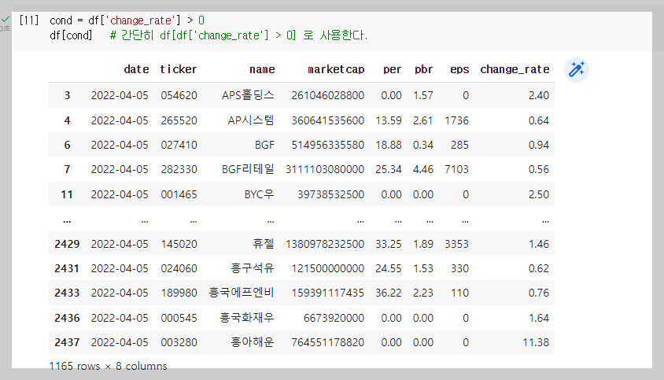Click ticker cell 282330
664x380 pixels.
pos(179,169)
